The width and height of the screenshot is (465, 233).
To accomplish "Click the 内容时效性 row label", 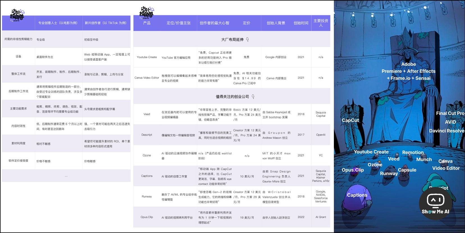I will click(x=19, y=126).
